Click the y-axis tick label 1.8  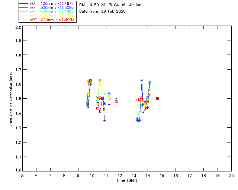coord(18,55)
